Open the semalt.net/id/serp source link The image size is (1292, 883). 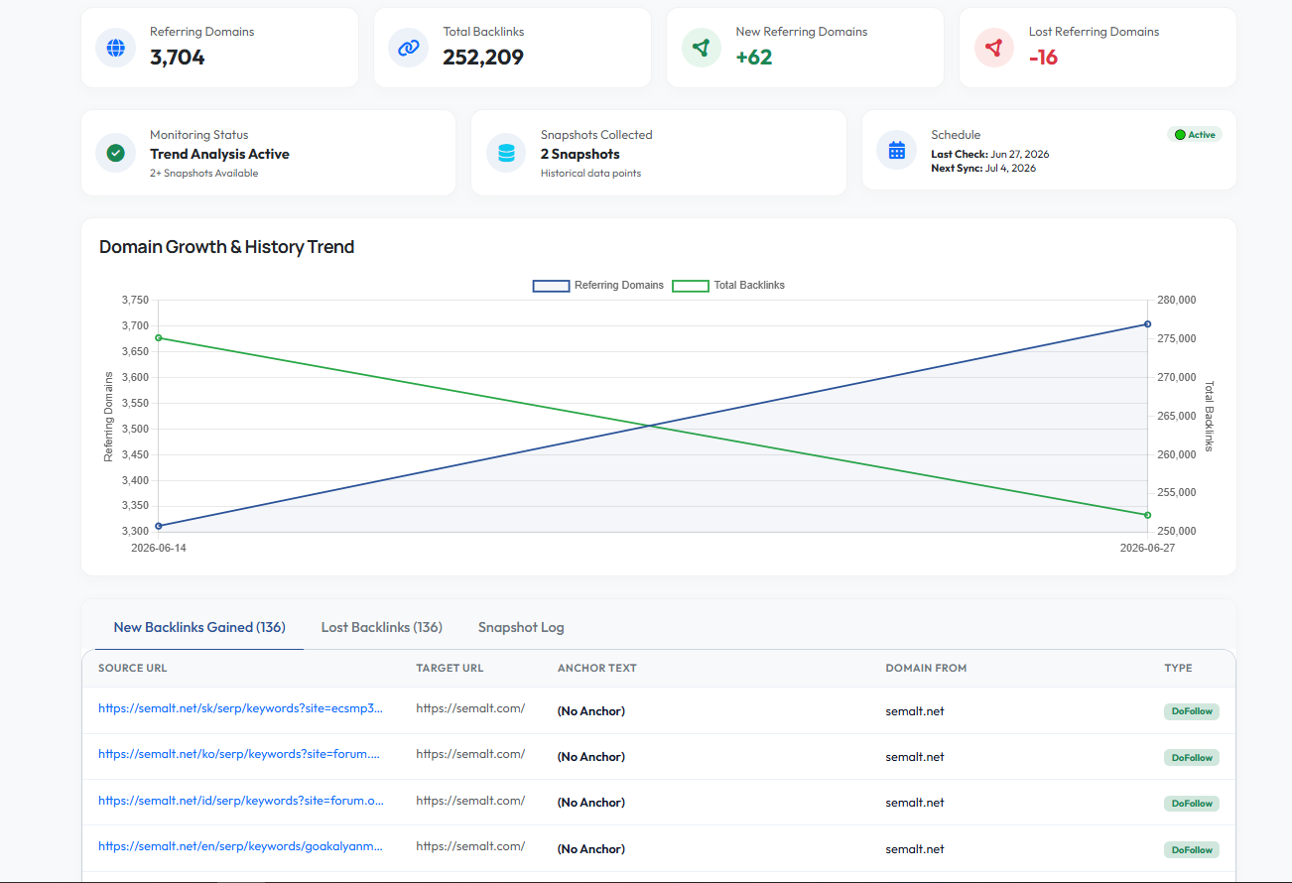(241, 801)
